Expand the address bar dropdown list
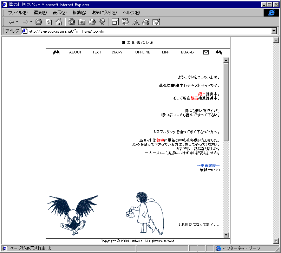This screenshot has height=253, width=281. [274, 31]
